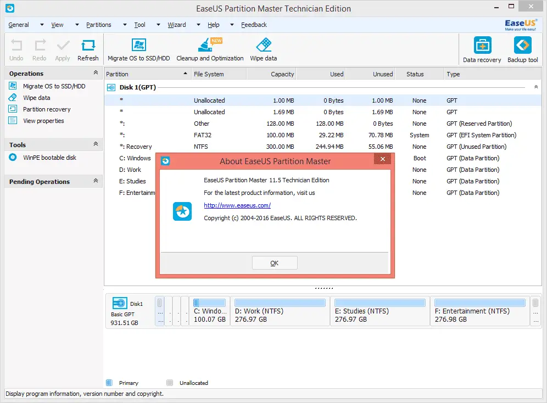Open Data recovery tool
This screenshot has width=547, height=403.
click(x=482, y=50)
